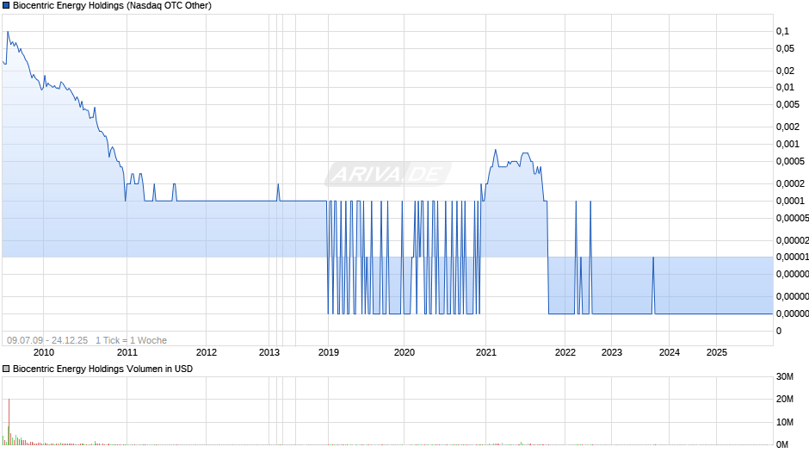Click the 0,02 price axis label
Viewport: 809px width, 453px height.
pyautogui.click(x=785, y=71)
